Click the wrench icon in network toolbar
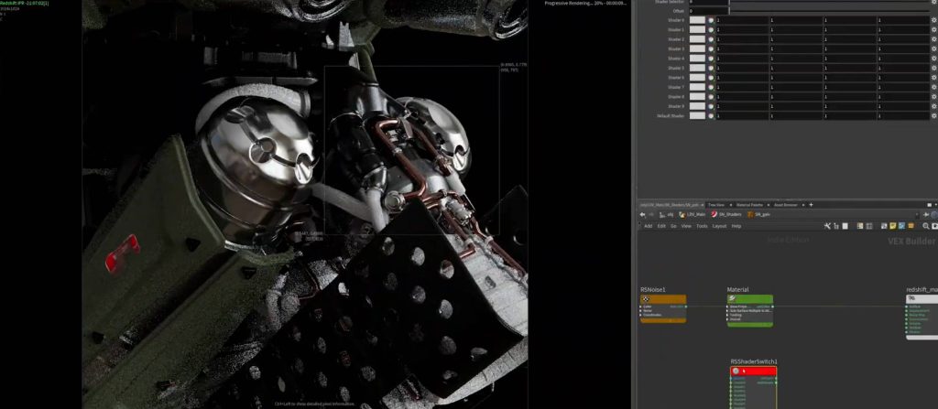This screenshot has height=409, width=938. pos(826,225)
